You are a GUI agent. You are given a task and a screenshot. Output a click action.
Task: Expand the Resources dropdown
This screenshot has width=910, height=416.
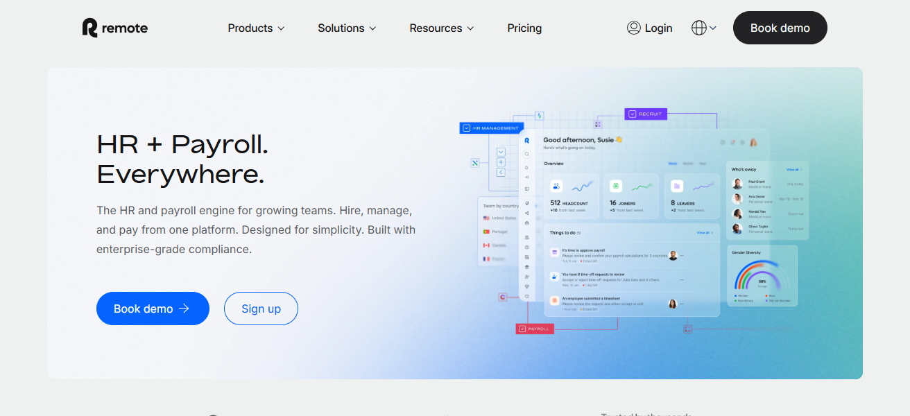pyautogui.click(x=441, y=28)
